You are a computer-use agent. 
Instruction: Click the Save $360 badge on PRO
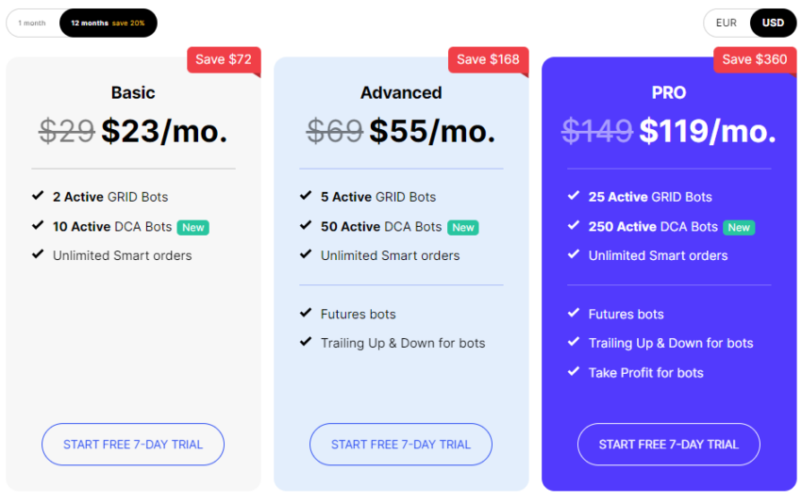[755, 59]
